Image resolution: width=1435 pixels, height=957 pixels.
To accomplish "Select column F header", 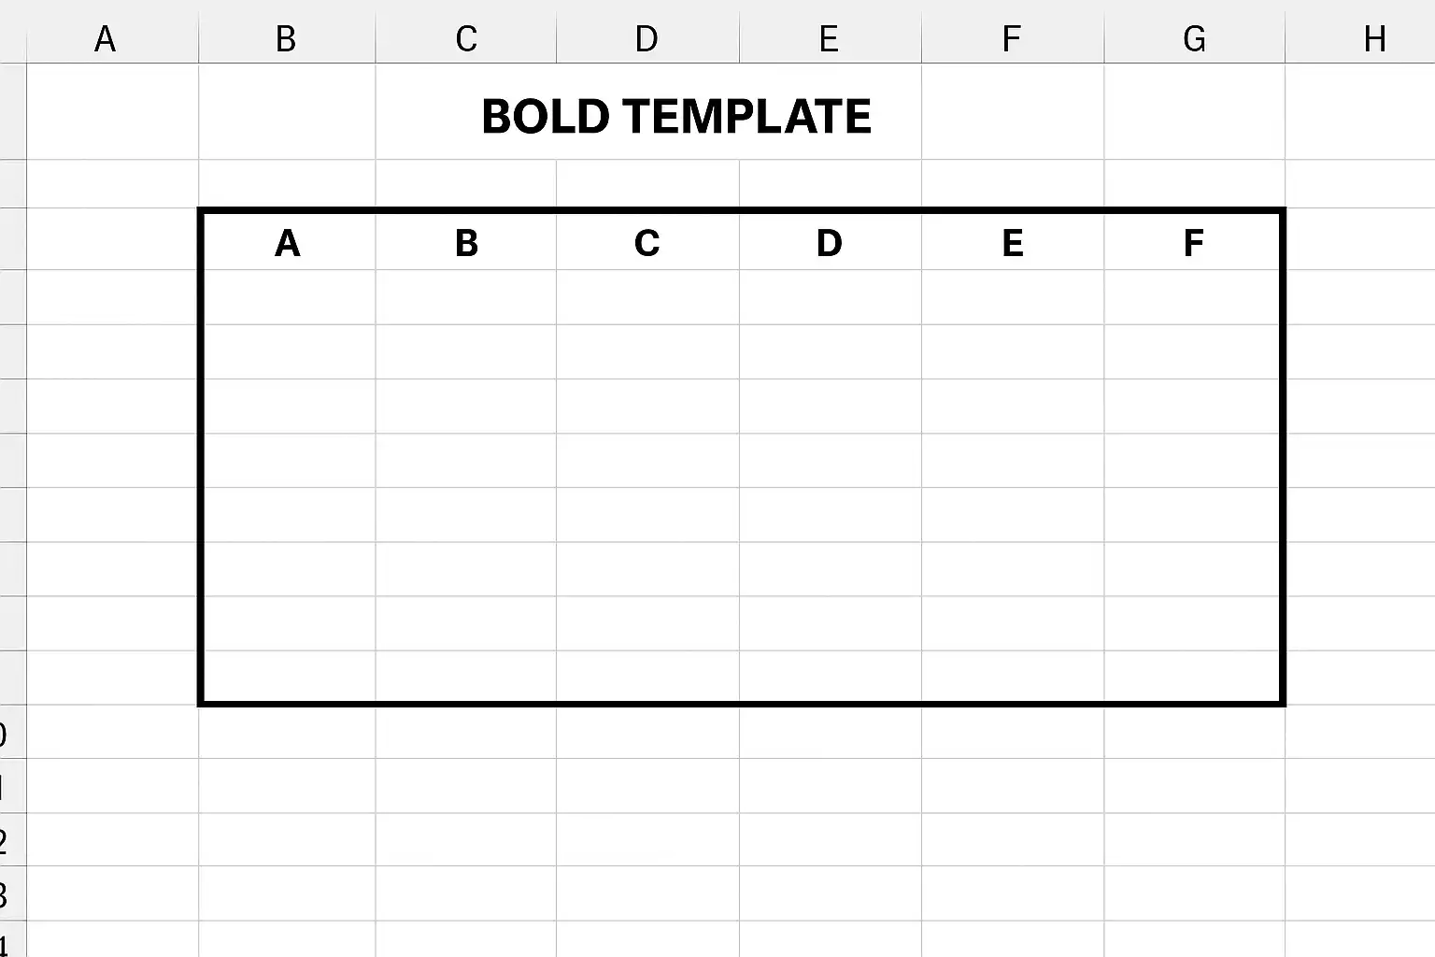I will click(1013, 38).
